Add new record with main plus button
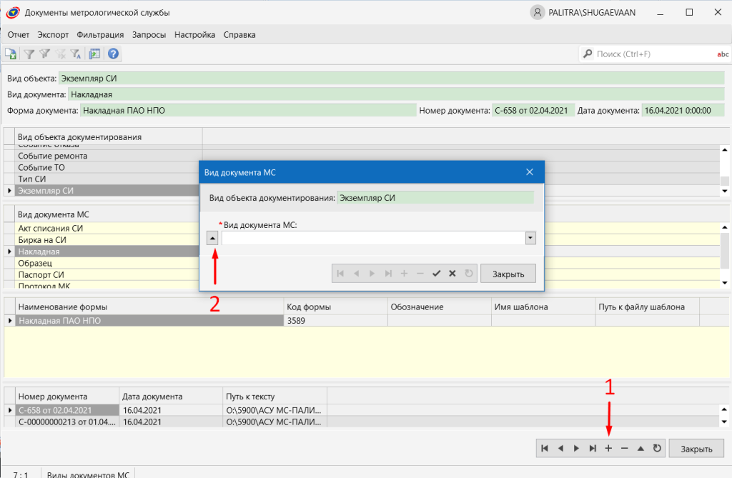732x478 pixels. [608, 448]
